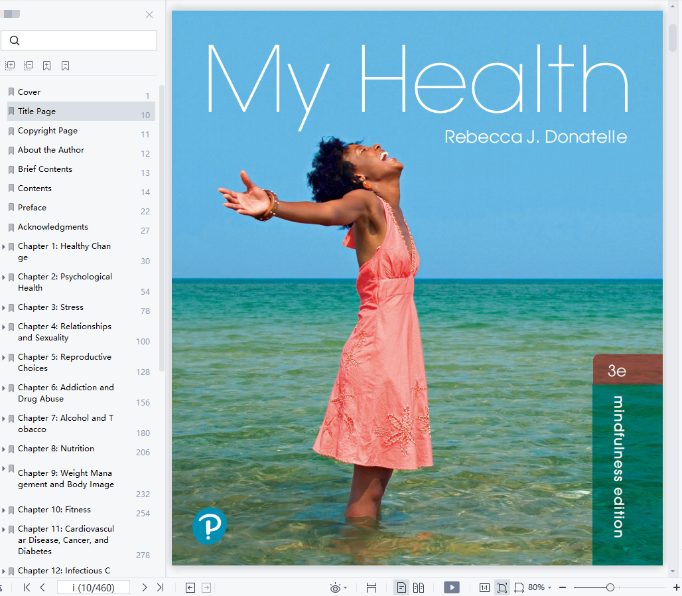
Task: Expand Chapter 6: Addiction and Drug Abuse
Action: pos(3,388)
